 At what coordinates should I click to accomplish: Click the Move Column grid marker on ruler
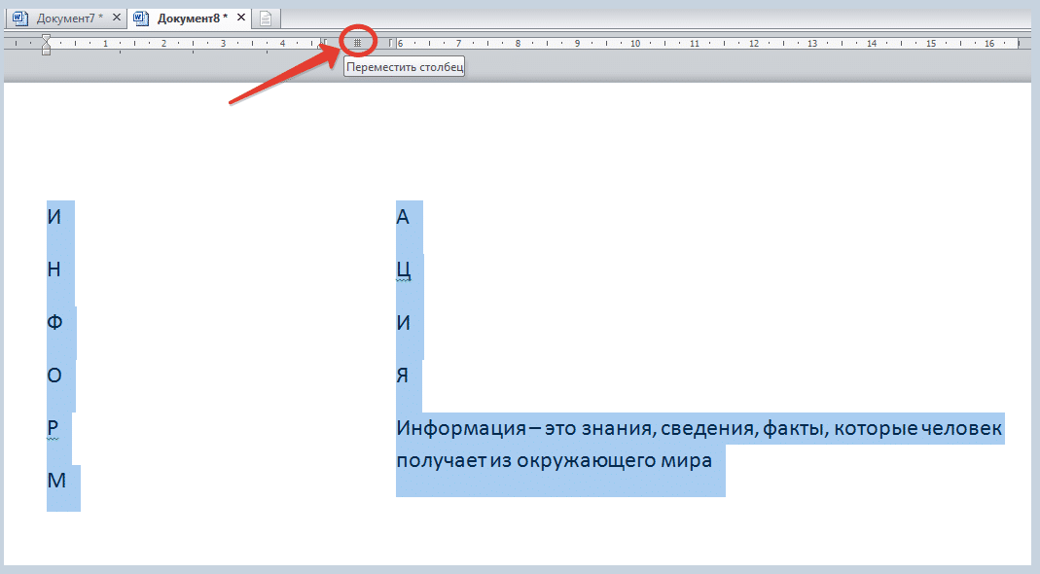[357, 43]
